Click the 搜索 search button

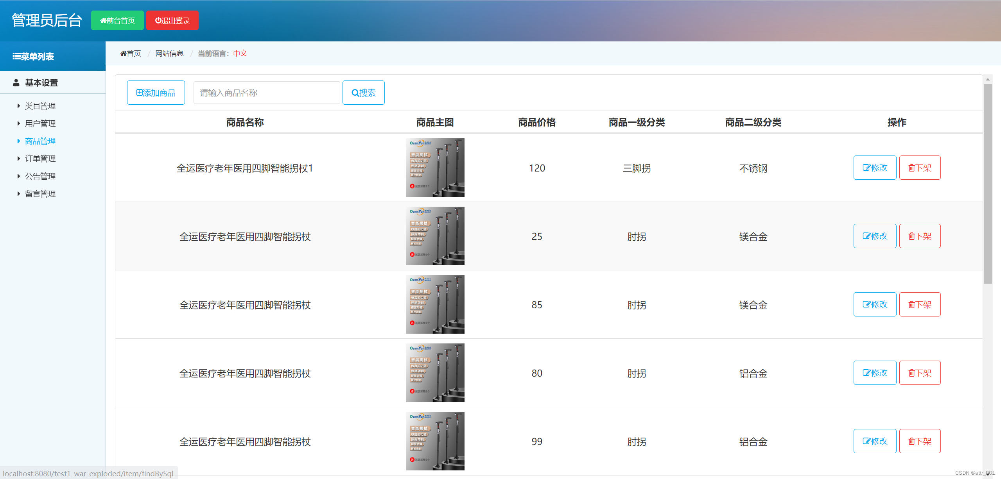click(363, 93)
